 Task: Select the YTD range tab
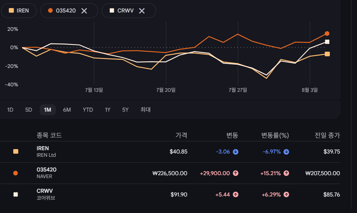click(88, 110)
